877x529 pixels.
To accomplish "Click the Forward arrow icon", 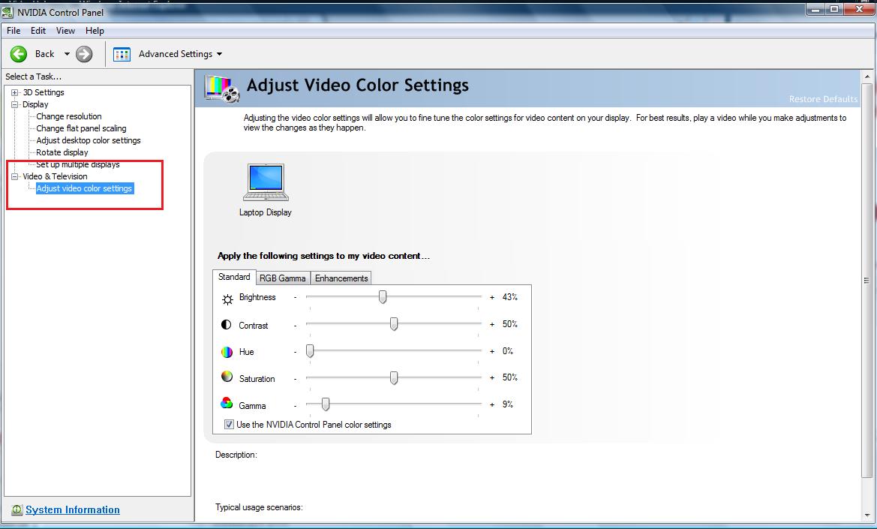I will (x=84, y=54).
